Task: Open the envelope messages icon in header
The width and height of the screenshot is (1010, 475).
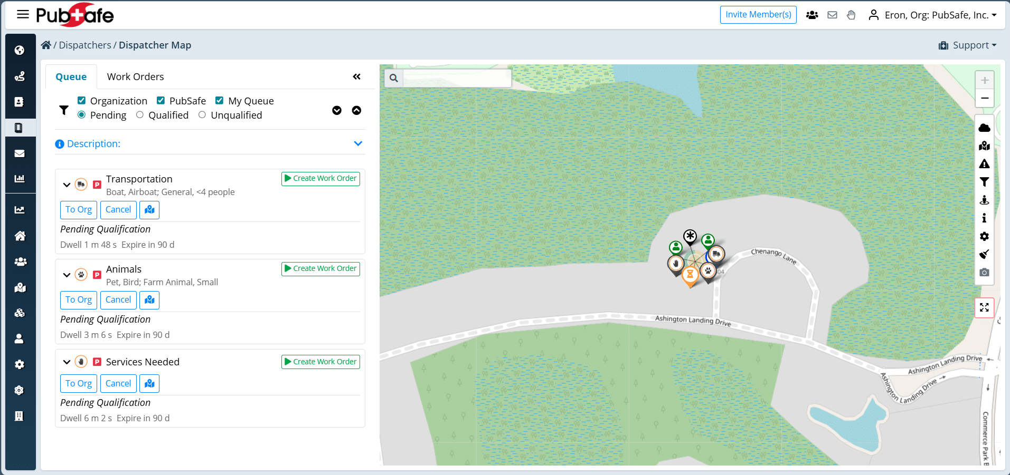Action: 832,15
